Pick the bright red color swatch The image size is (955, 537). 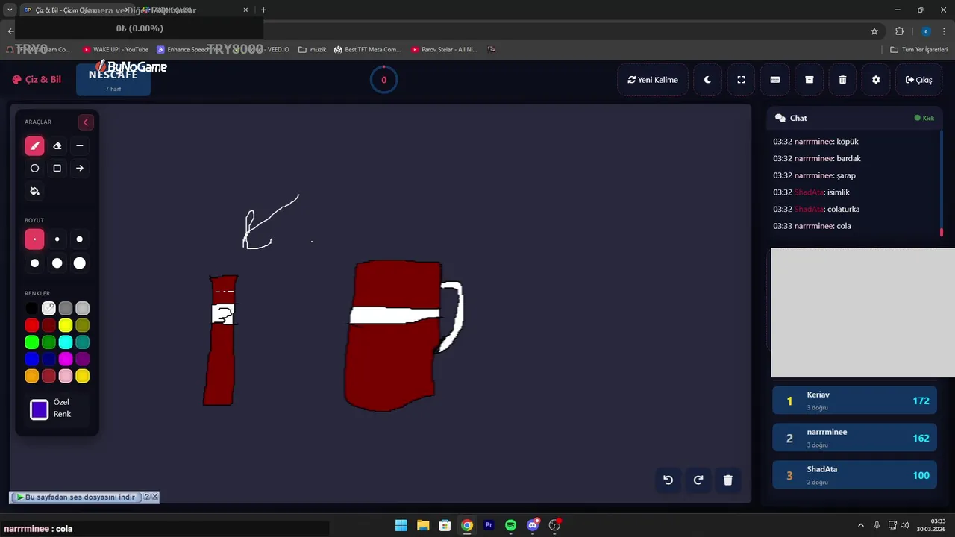pyautogui.click(x=31, y=325)
